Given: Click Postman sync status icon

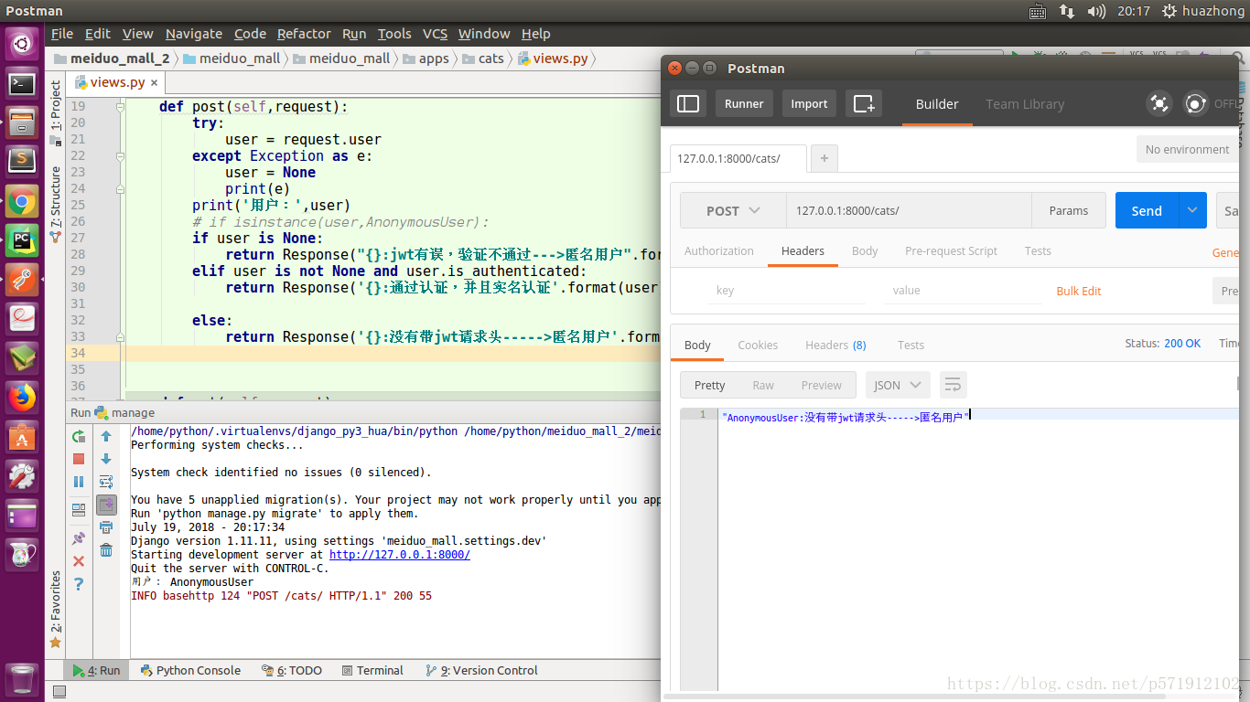Looking at the screenshot, I should click(1196, 103).
